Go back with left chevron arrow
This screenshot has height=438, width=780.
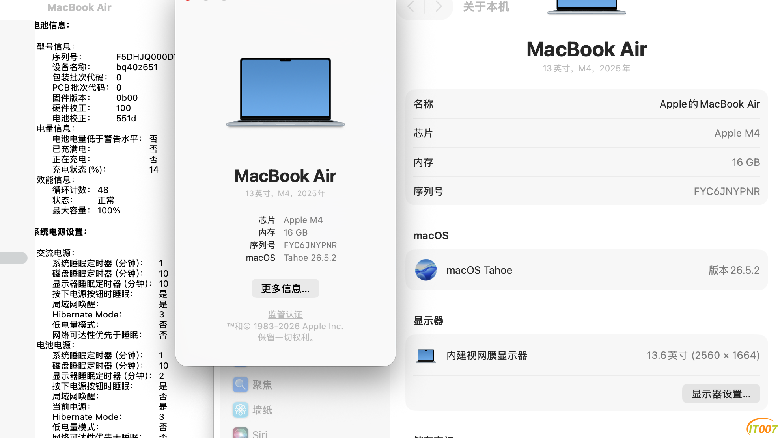[x=411, y=6]
